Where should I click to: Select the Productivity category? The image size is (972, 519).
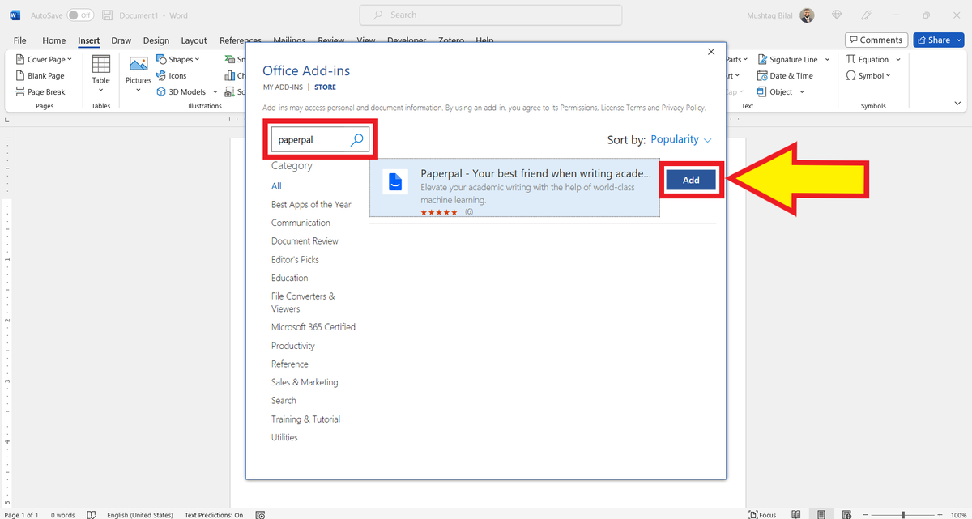click(x=293, y=345)
